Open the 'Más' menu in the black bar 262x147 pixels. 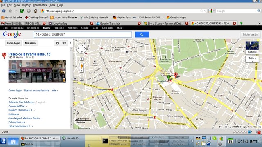(120, 28)
